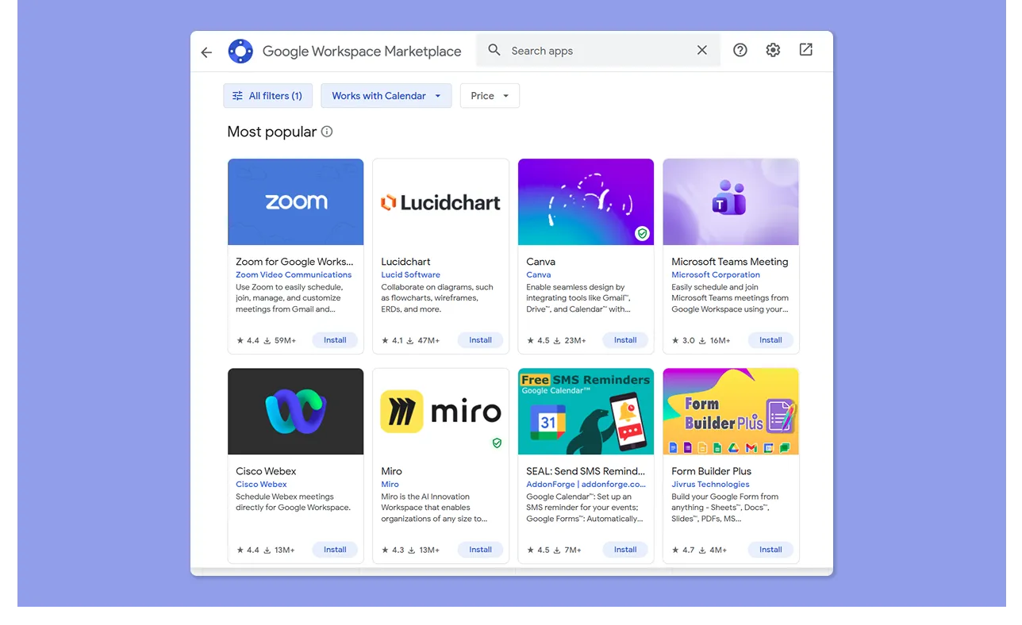The image size is (1022, 625).
Task: Open the Zoom Video Communications developer link
Action: pos(294,274)
